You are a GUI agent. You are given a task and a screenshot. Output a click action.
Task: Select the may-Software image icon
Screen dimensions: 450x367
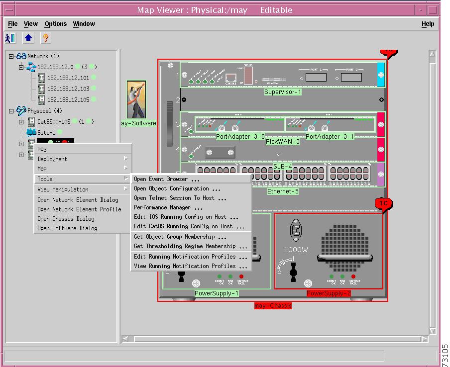pyautogui.click(x=136, y=99)
